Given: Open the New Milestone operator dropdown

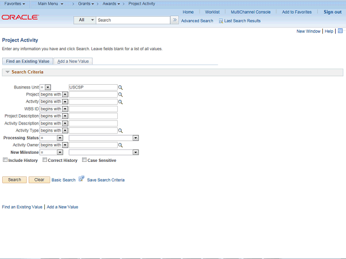Looking at the screenshot, I should [51, 152].
